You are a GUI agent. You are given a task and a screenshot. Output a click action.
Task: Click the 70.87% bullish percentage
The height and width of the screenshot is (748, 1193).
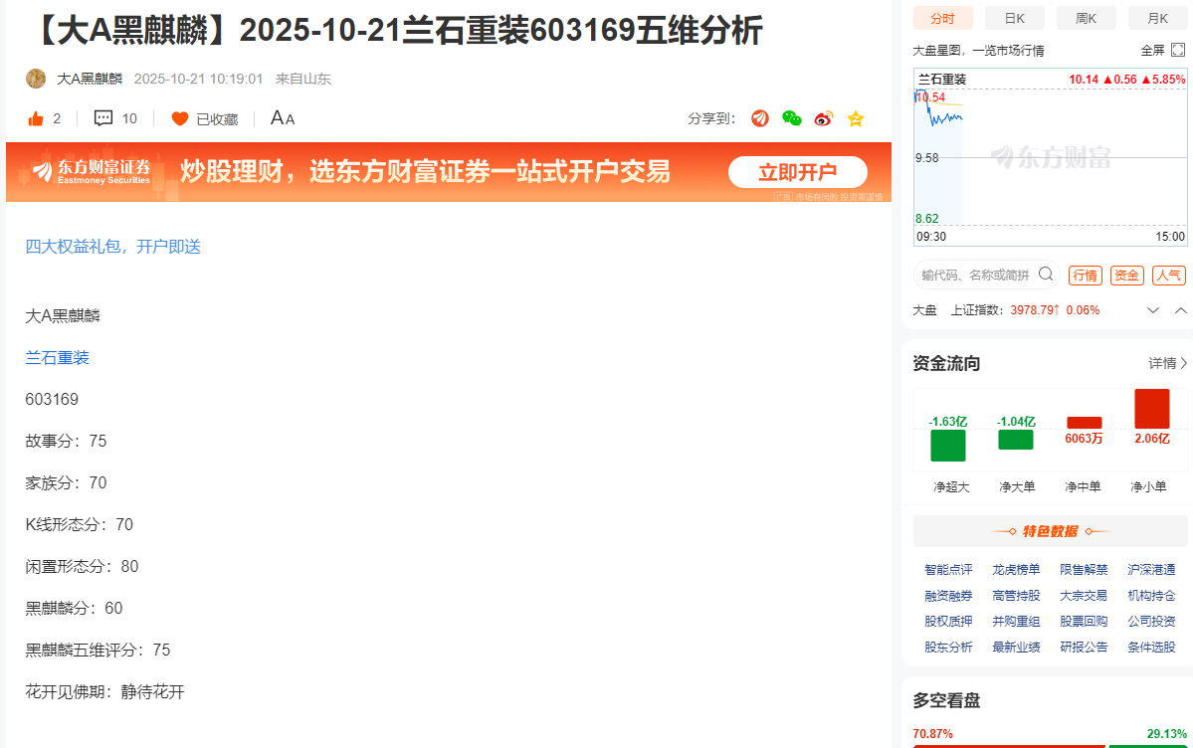932,734
